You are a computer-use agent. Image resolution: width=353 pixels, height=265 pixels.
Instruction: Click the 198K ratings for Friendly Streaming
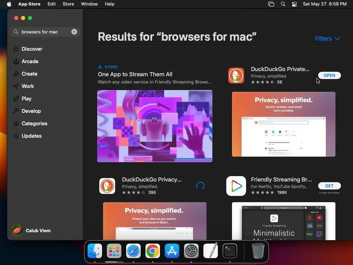coord(269,193)
